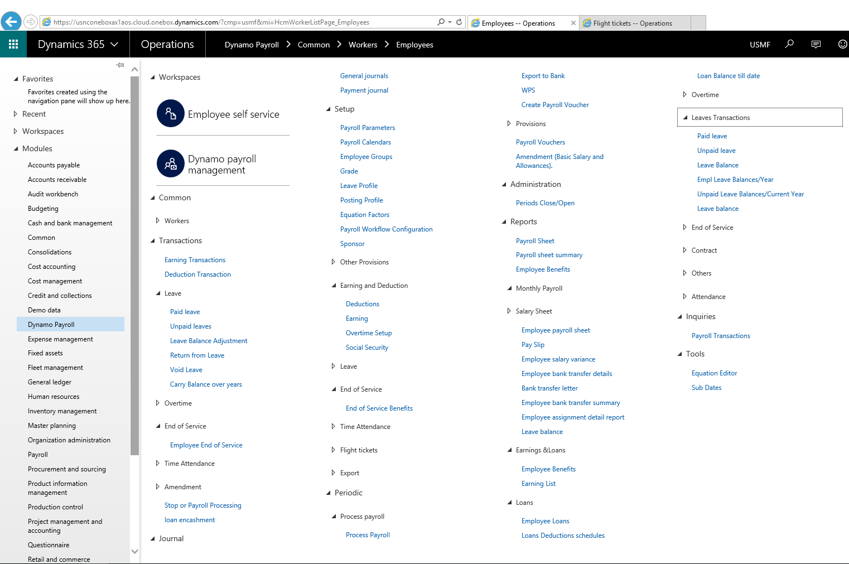The width and height of the screenshot is (849, 564).
Task: Open the General ledger module
Action: coord(50,382)
